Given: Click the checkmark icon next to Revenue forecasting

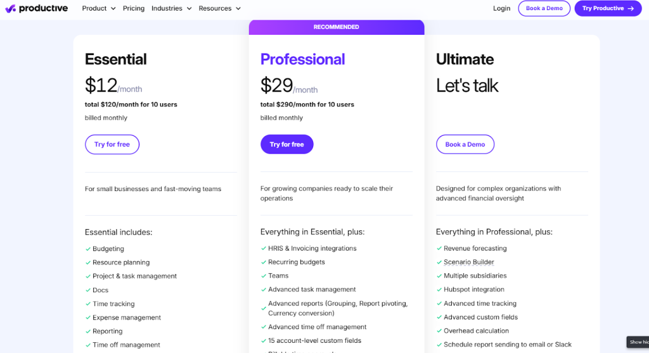Looking at the screenshot, I should pos(439,249).
